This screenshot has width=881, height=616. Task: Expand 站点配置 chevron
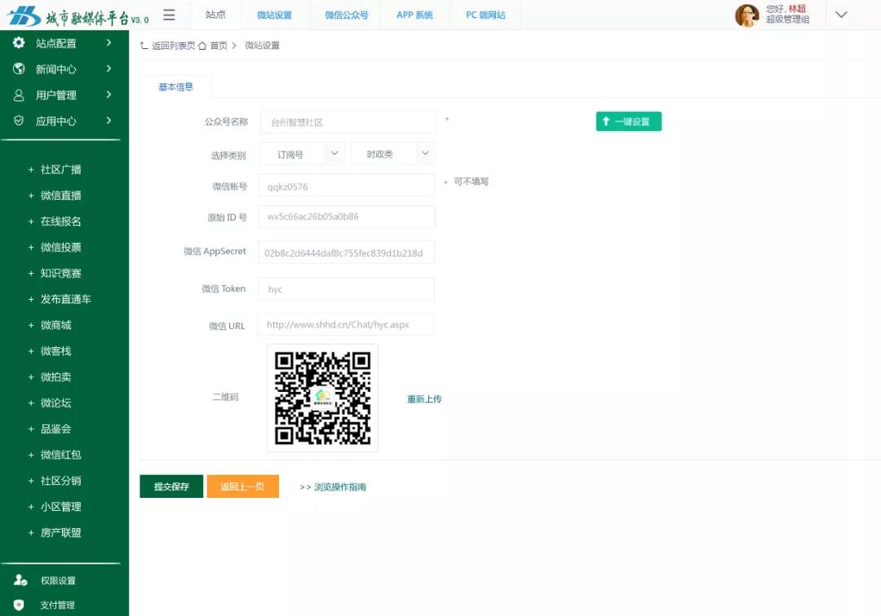coord(109,42)
